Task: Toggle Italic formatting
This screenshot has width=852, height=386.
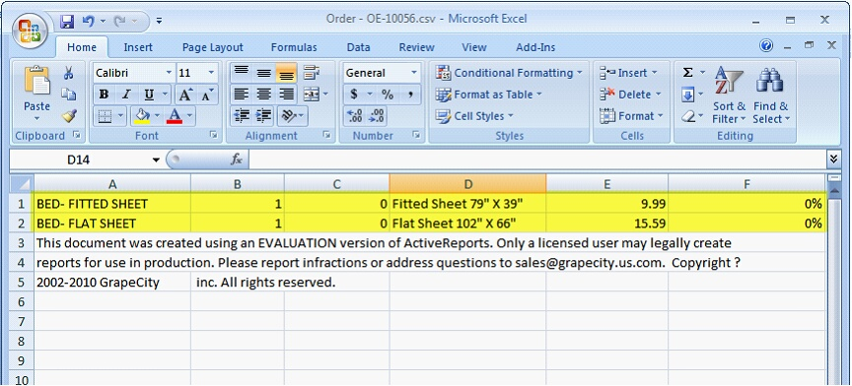Action: [126, 95]
